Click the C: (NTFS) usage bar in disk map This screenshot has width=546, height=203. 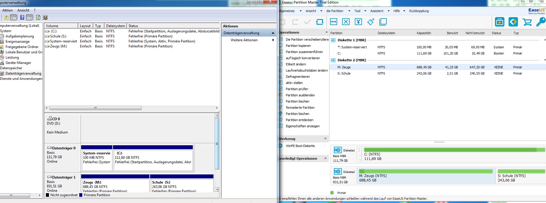[455, 150]
